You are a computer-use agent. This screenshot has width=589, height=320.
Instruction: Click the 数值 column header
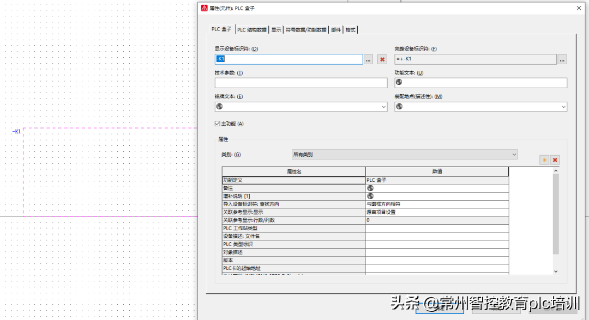pyautogui.click(x=437, y=171)
